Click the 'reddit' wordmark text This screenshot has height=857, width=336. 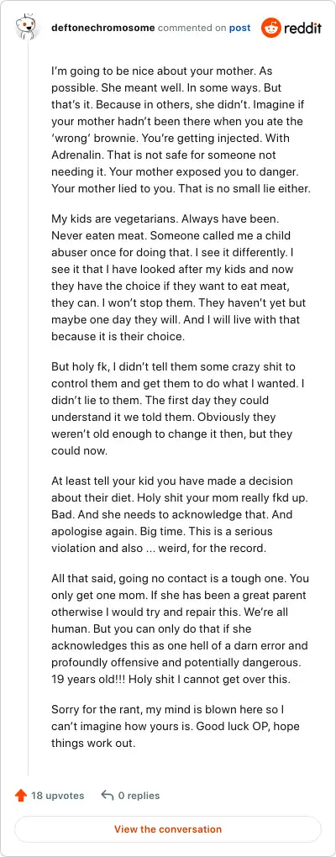(x=302, y=29)
